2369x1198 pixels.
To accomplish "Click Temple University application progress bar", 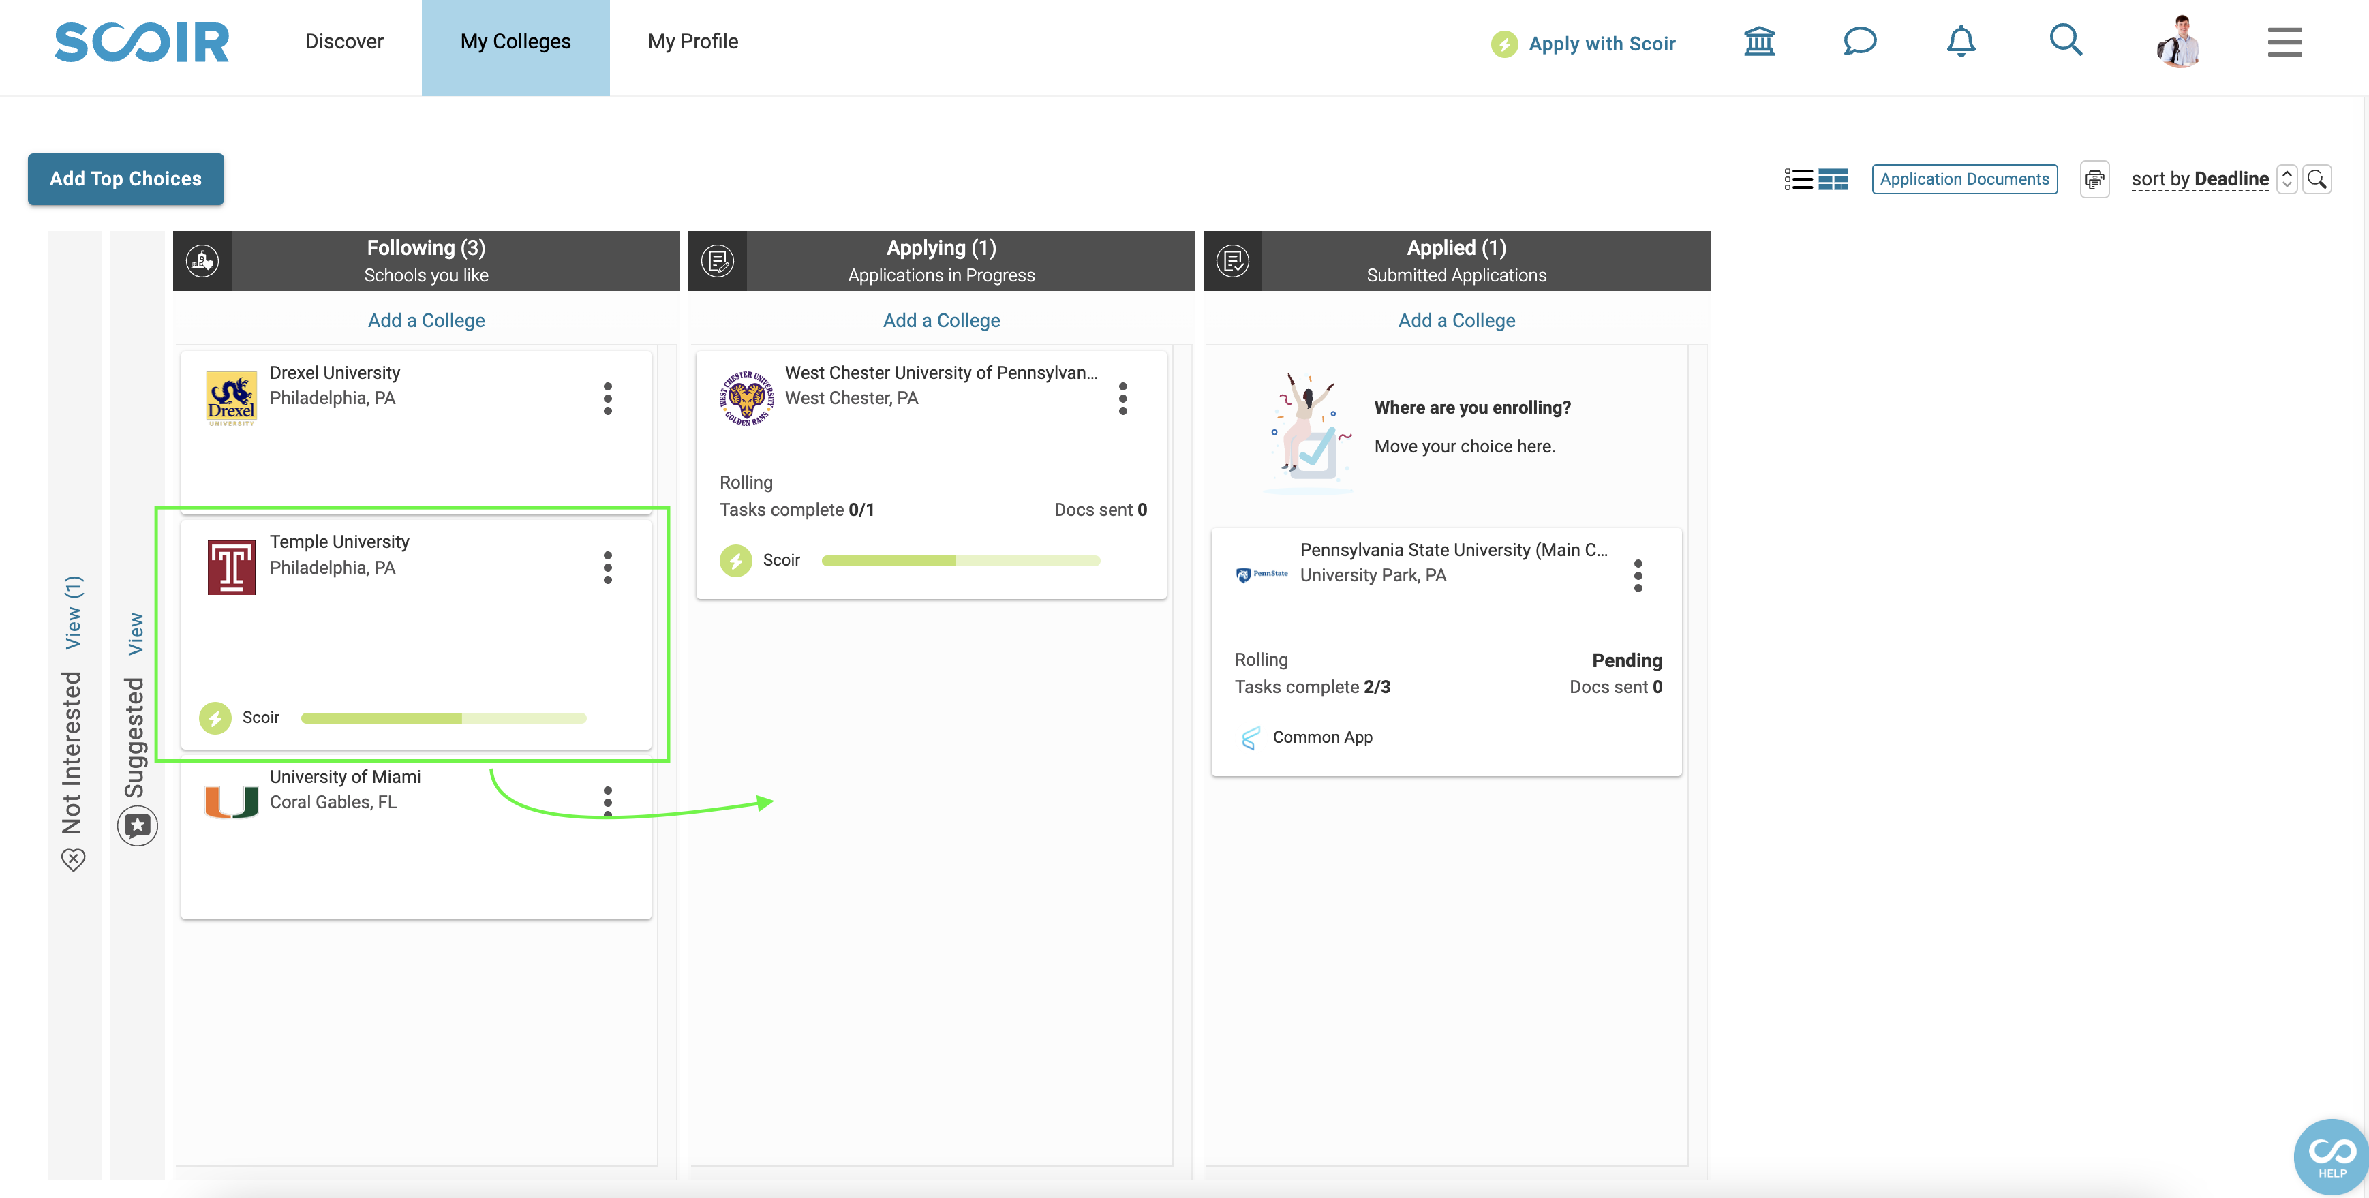I will pyautogui.click(x=443, y=718).
